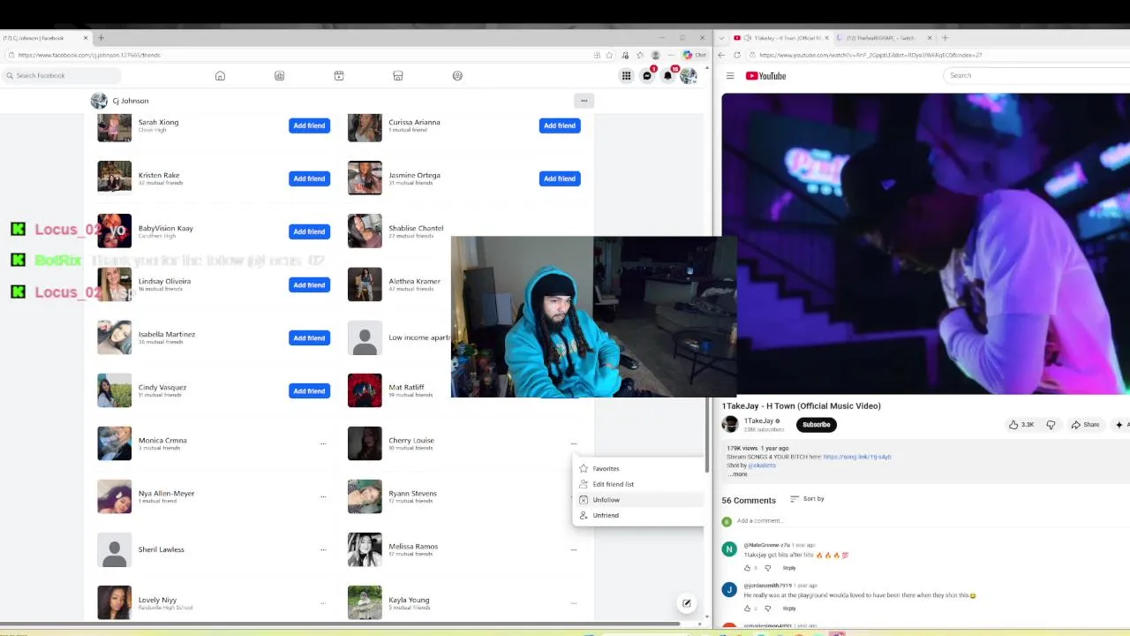Click the Facebook address bar URL
The width and height of the screenshot is (1130, 636).
pyautogui.click(x=89, y=55)
